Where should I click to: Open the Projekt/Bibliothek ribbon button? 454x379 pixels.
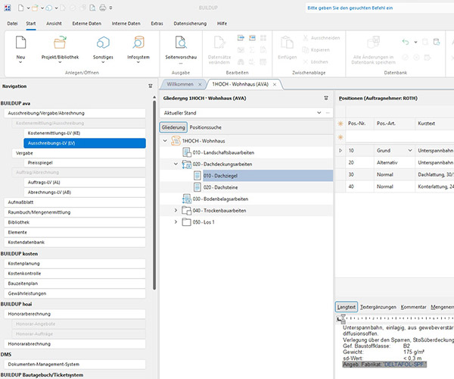pos(60,49)
